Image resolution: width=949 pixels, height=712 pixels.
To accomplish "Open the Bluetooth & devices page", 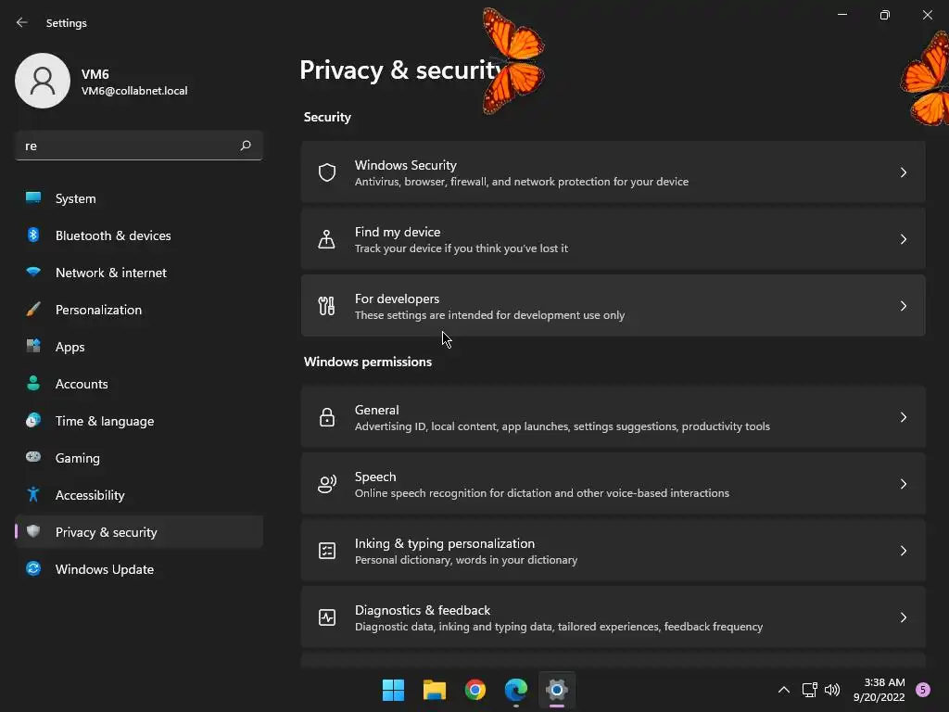I will pos(112,235).
